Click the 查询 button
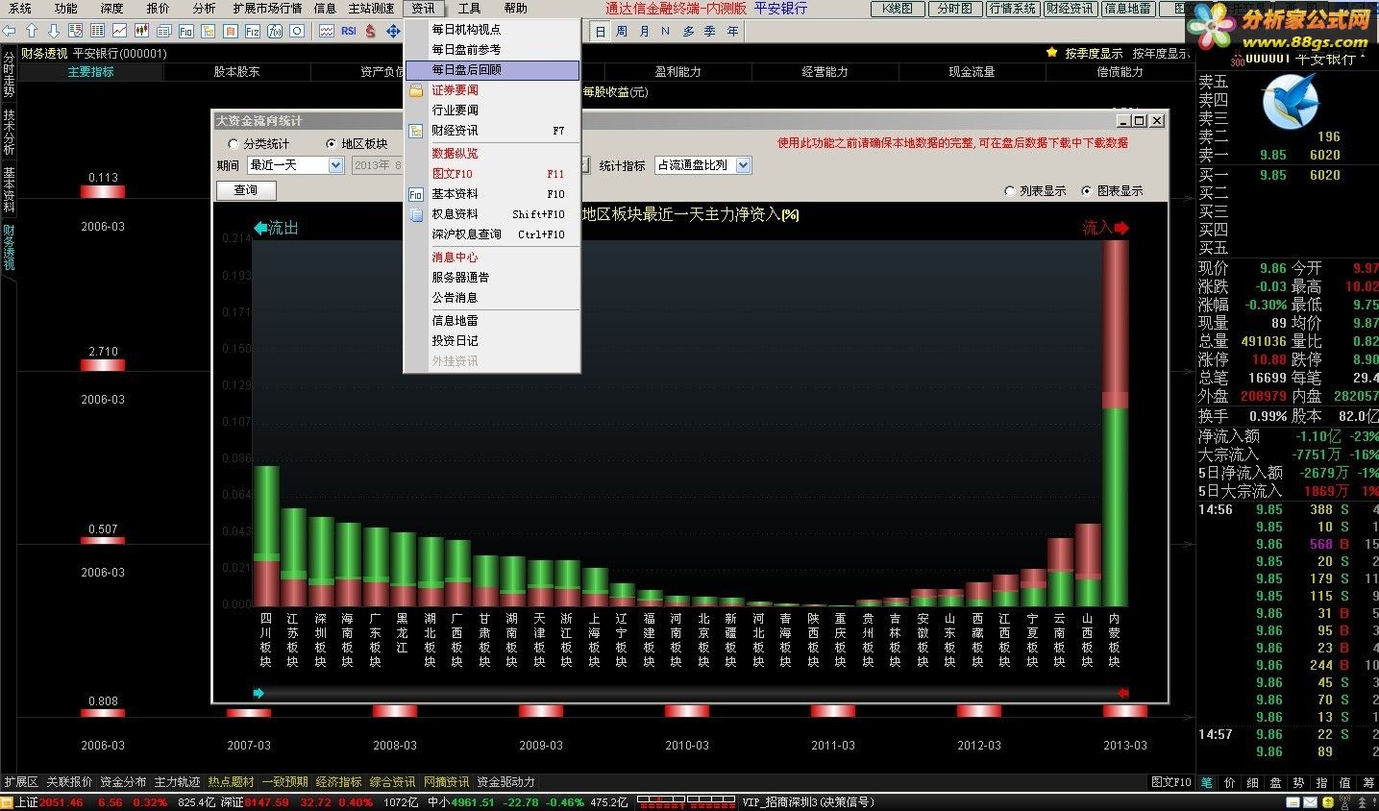 pyautogui.click(x=246, y=190)
